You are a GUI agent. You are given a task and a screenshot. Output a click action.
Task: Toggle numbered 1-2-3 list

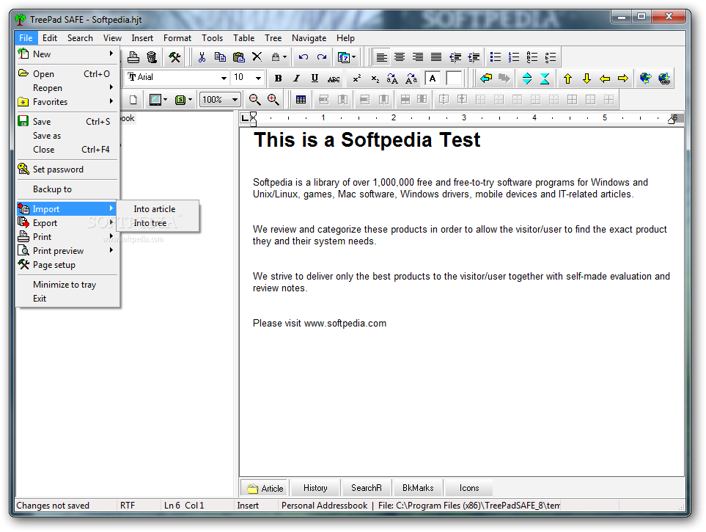[x=514, y=57]
